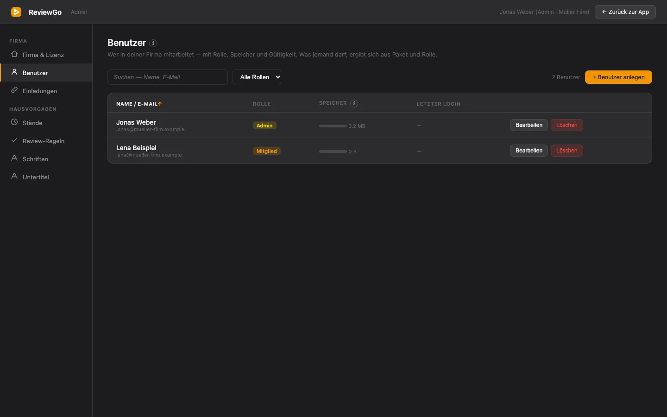Delete Lena Beispiel with Löschen

[x=567, y=151]
